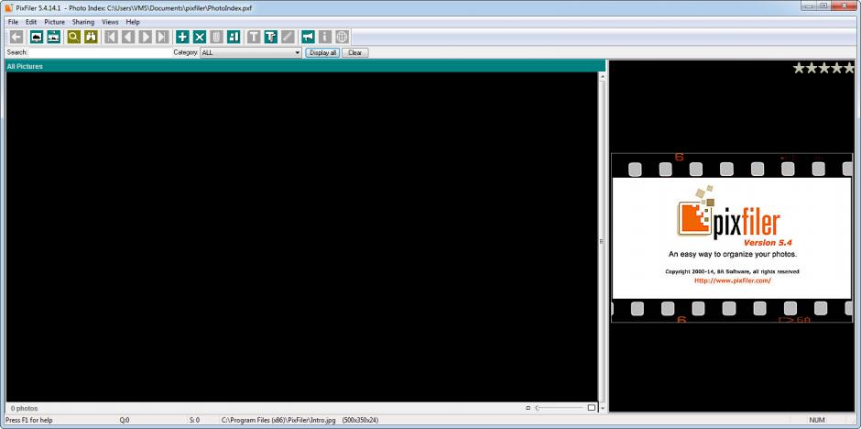Click the Display all button
The width and height of the screenshot is (861, 429).
pos(322,53)
